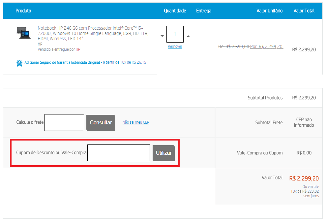Focus the Calcule o frete CEP field
Image resolution: width=325 pixels, height=222 pixels.
[x=64, y=122]
